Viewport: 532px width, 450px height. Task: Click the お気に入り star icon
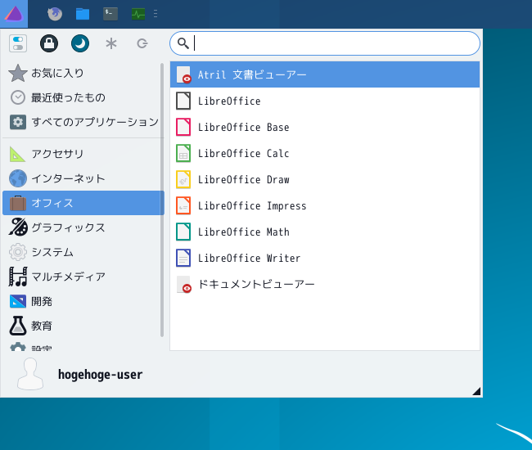coord(18,73)
